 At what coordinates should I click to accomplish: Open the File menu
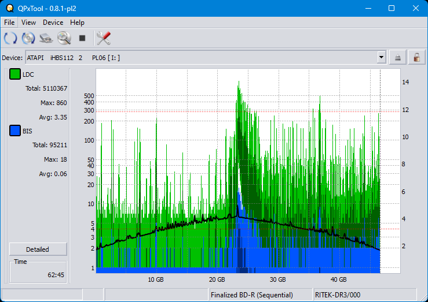(9, 23)
